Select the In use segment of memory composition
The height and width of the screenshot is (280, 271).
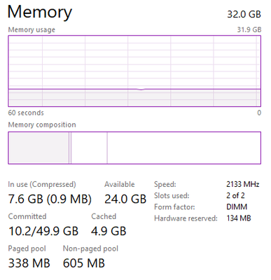39,148
